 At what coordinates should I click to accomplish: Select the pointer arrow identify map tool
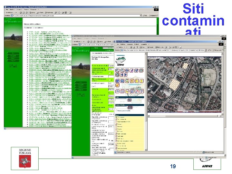(118, 91)
